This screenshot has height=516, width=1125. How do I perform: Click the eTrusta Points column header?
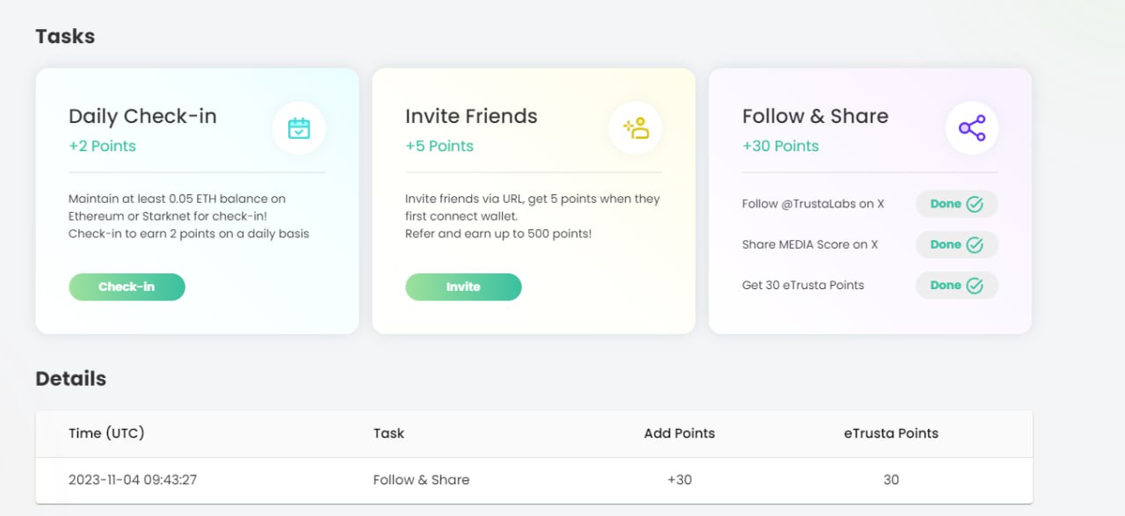(x=891, y=433)
